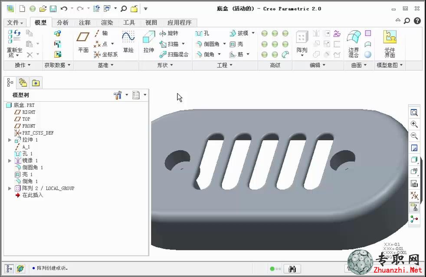The height and width of the screenshot is (277, 426).
Task: Expand 阵列 2 / LOCAL_GROUP node
Action: [x=10, y=188]
